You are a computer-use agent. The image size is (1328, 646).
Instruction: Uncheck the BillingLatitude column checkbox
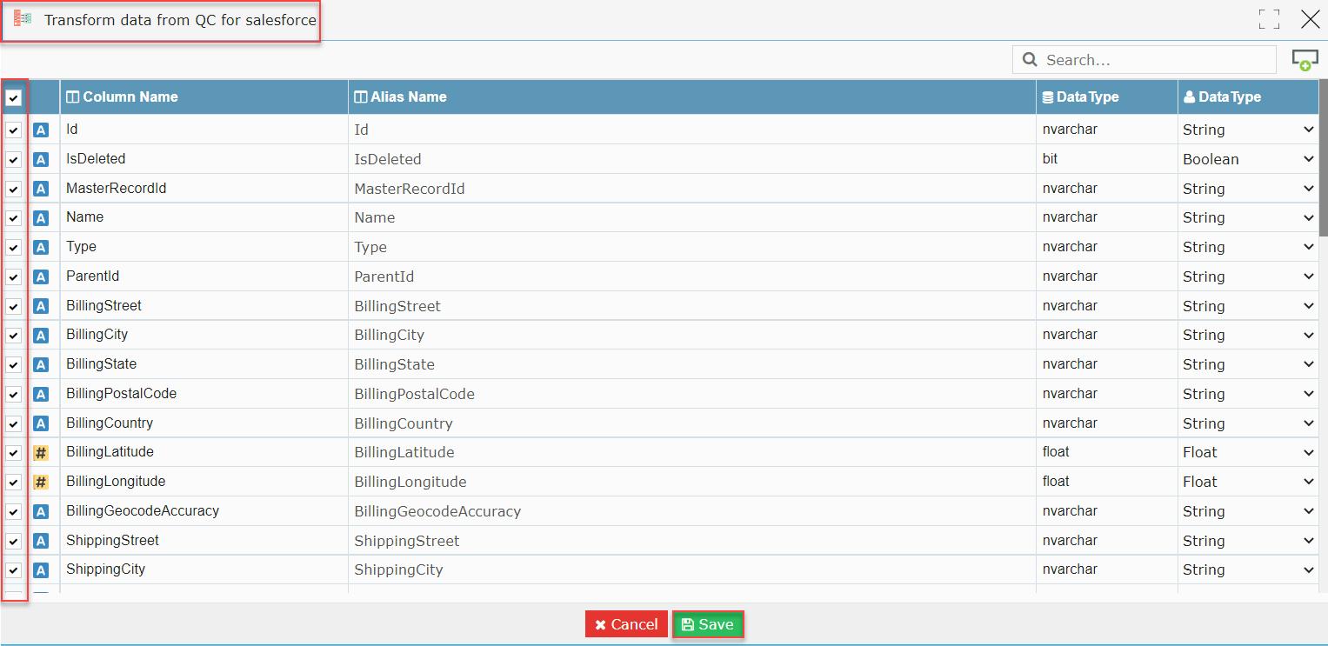click(x=14, y=453)
